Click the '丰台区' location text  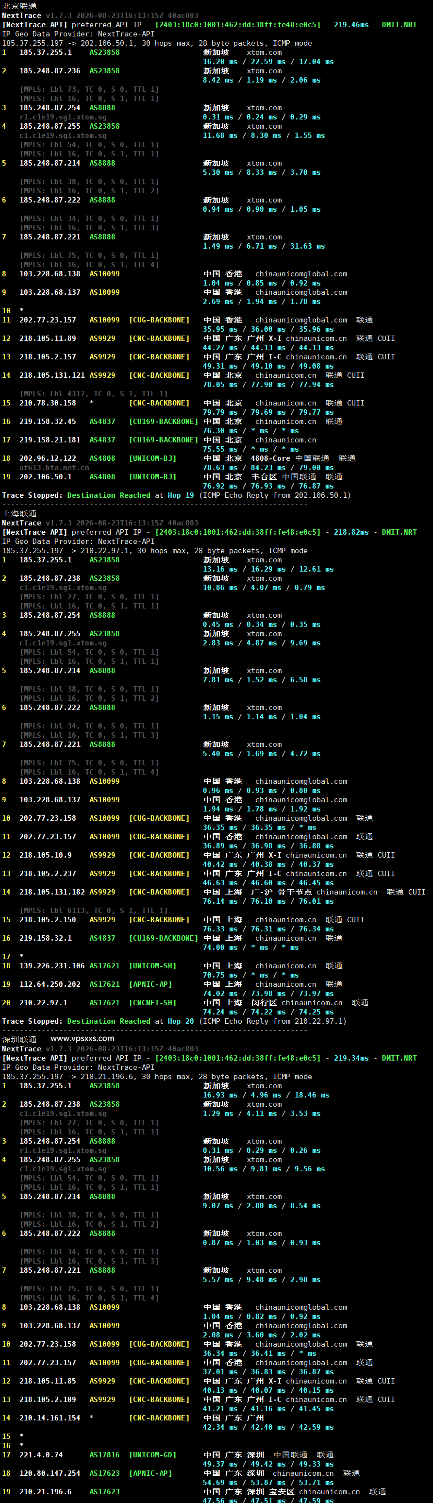tap(264, 477)
